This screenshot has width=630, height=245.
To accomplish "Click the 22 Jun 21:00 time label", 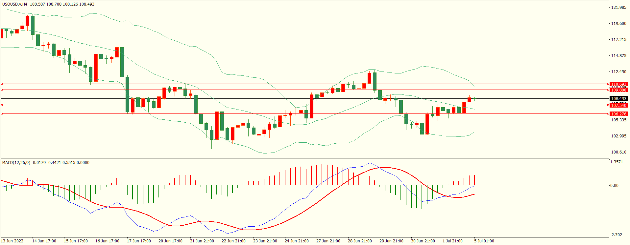I will tap(233, 241).
